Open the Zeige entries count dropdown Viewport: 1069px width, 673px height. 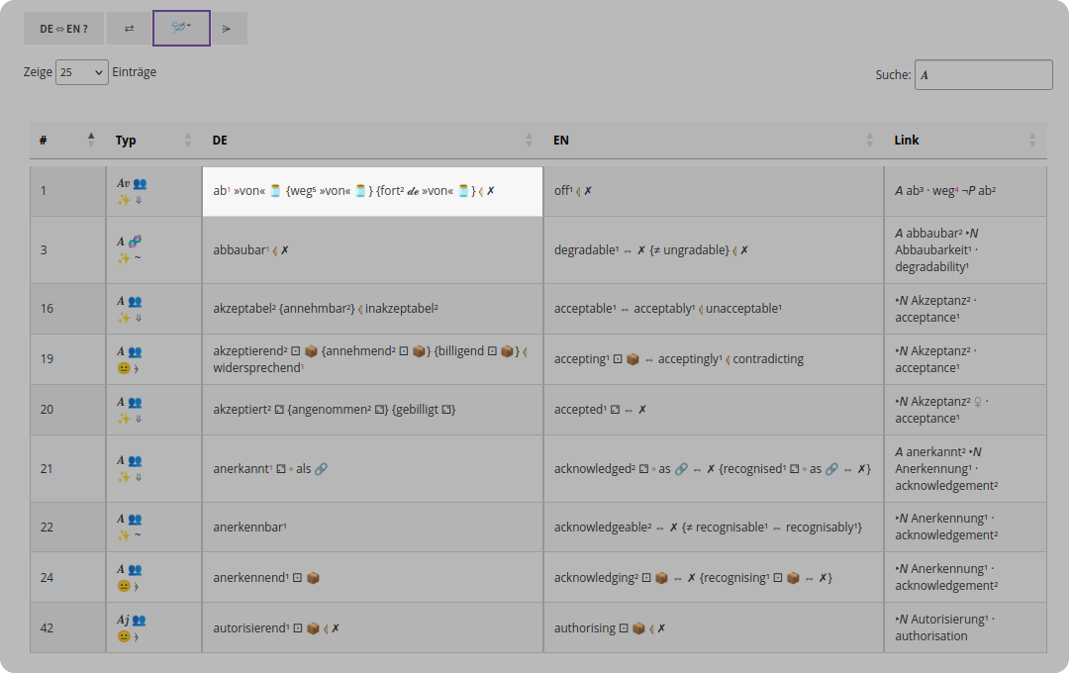(82, 72)
